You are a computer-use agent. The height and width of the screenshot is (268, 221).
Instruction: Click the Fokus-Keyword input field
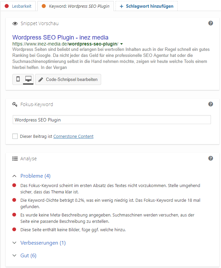point(112,119)
